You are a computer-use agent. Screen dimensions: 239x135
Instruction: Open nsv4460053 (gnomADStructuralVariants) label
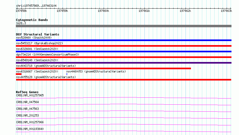point(96,71)
